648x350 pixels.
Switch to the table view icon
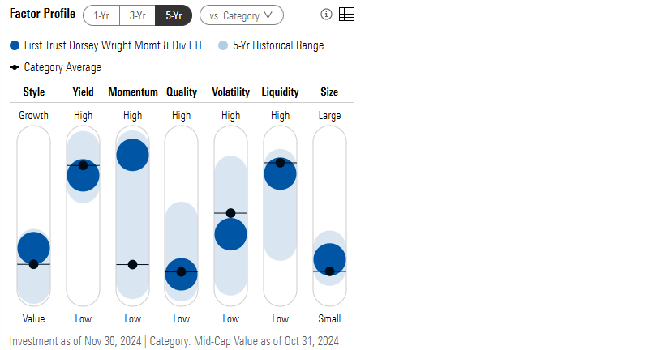(346, 15)
